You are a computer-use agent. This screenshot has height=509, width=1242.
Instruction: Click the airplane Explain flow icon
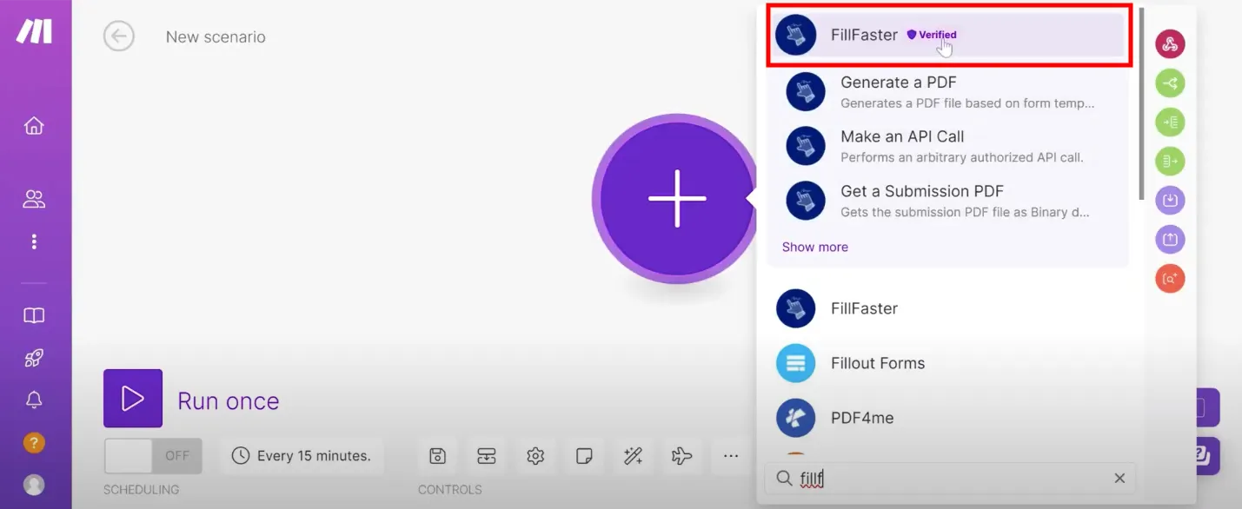682,456
